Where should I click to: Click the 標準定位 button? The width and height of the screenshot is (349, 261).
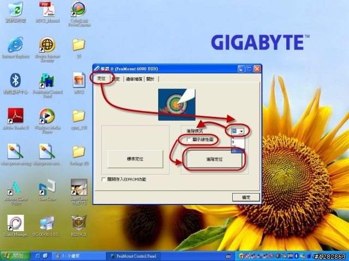click(x=135, y=159)
